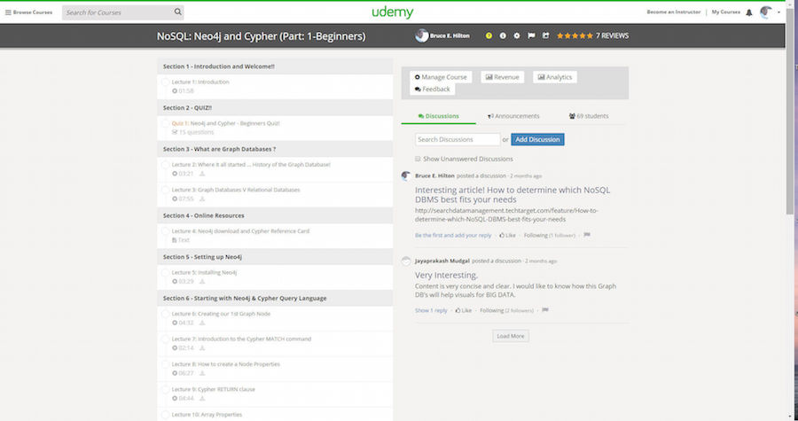Like the NoSQL DBMS article discussion
798x421 pixels.
click(x=507, y=236)
